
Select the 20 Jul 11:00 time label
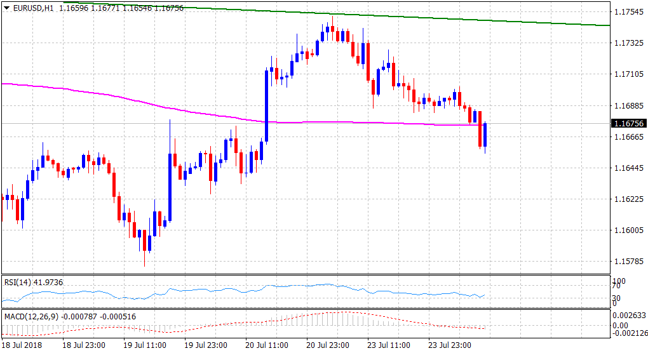[267, 345]
